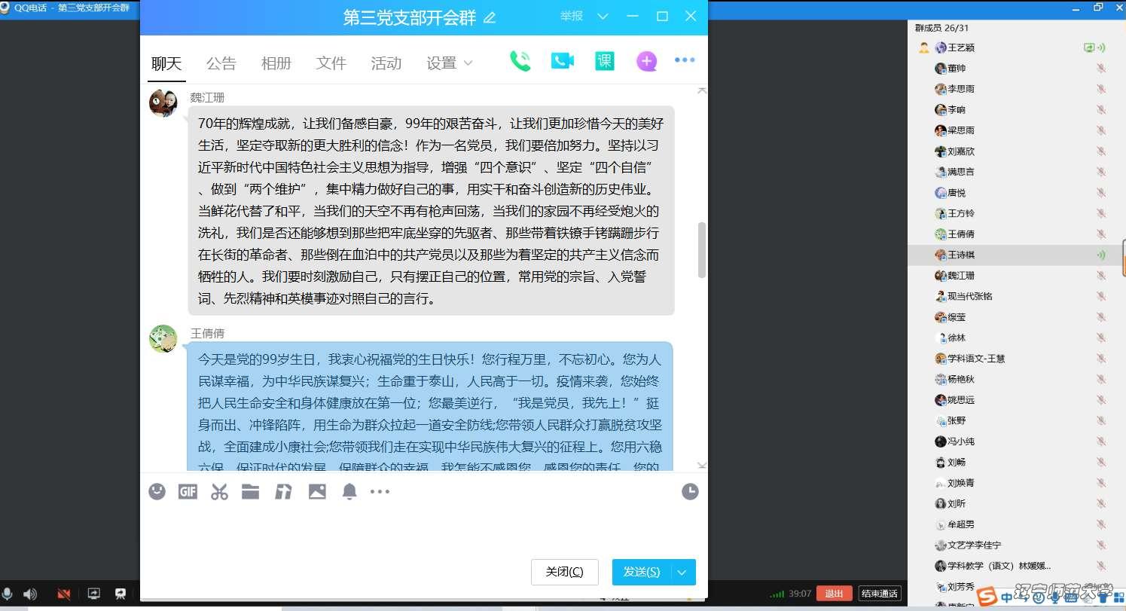The width and height of the screenshot is (1126, 611).
Task: Switch to the 相册 tab
Action: click(x=276, y=63)
